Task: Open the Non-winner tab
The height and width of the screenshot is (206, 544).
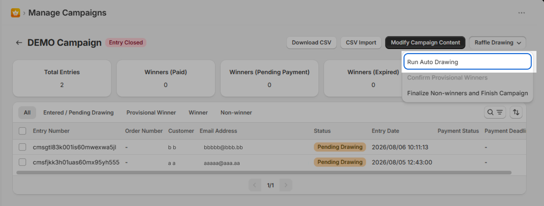Action: [x=236, y=113]
